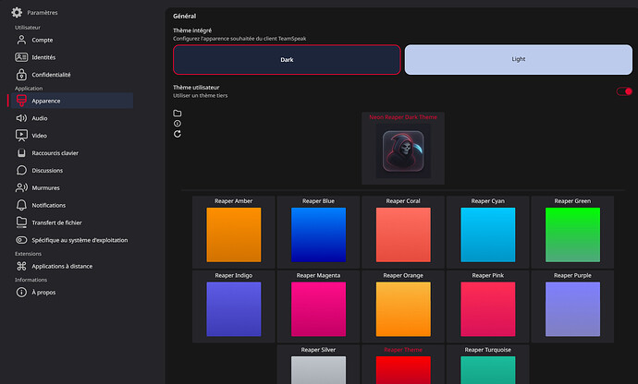
Task: Toggle the Thème utilisateur switch
Action: click(x=624, y=91)
